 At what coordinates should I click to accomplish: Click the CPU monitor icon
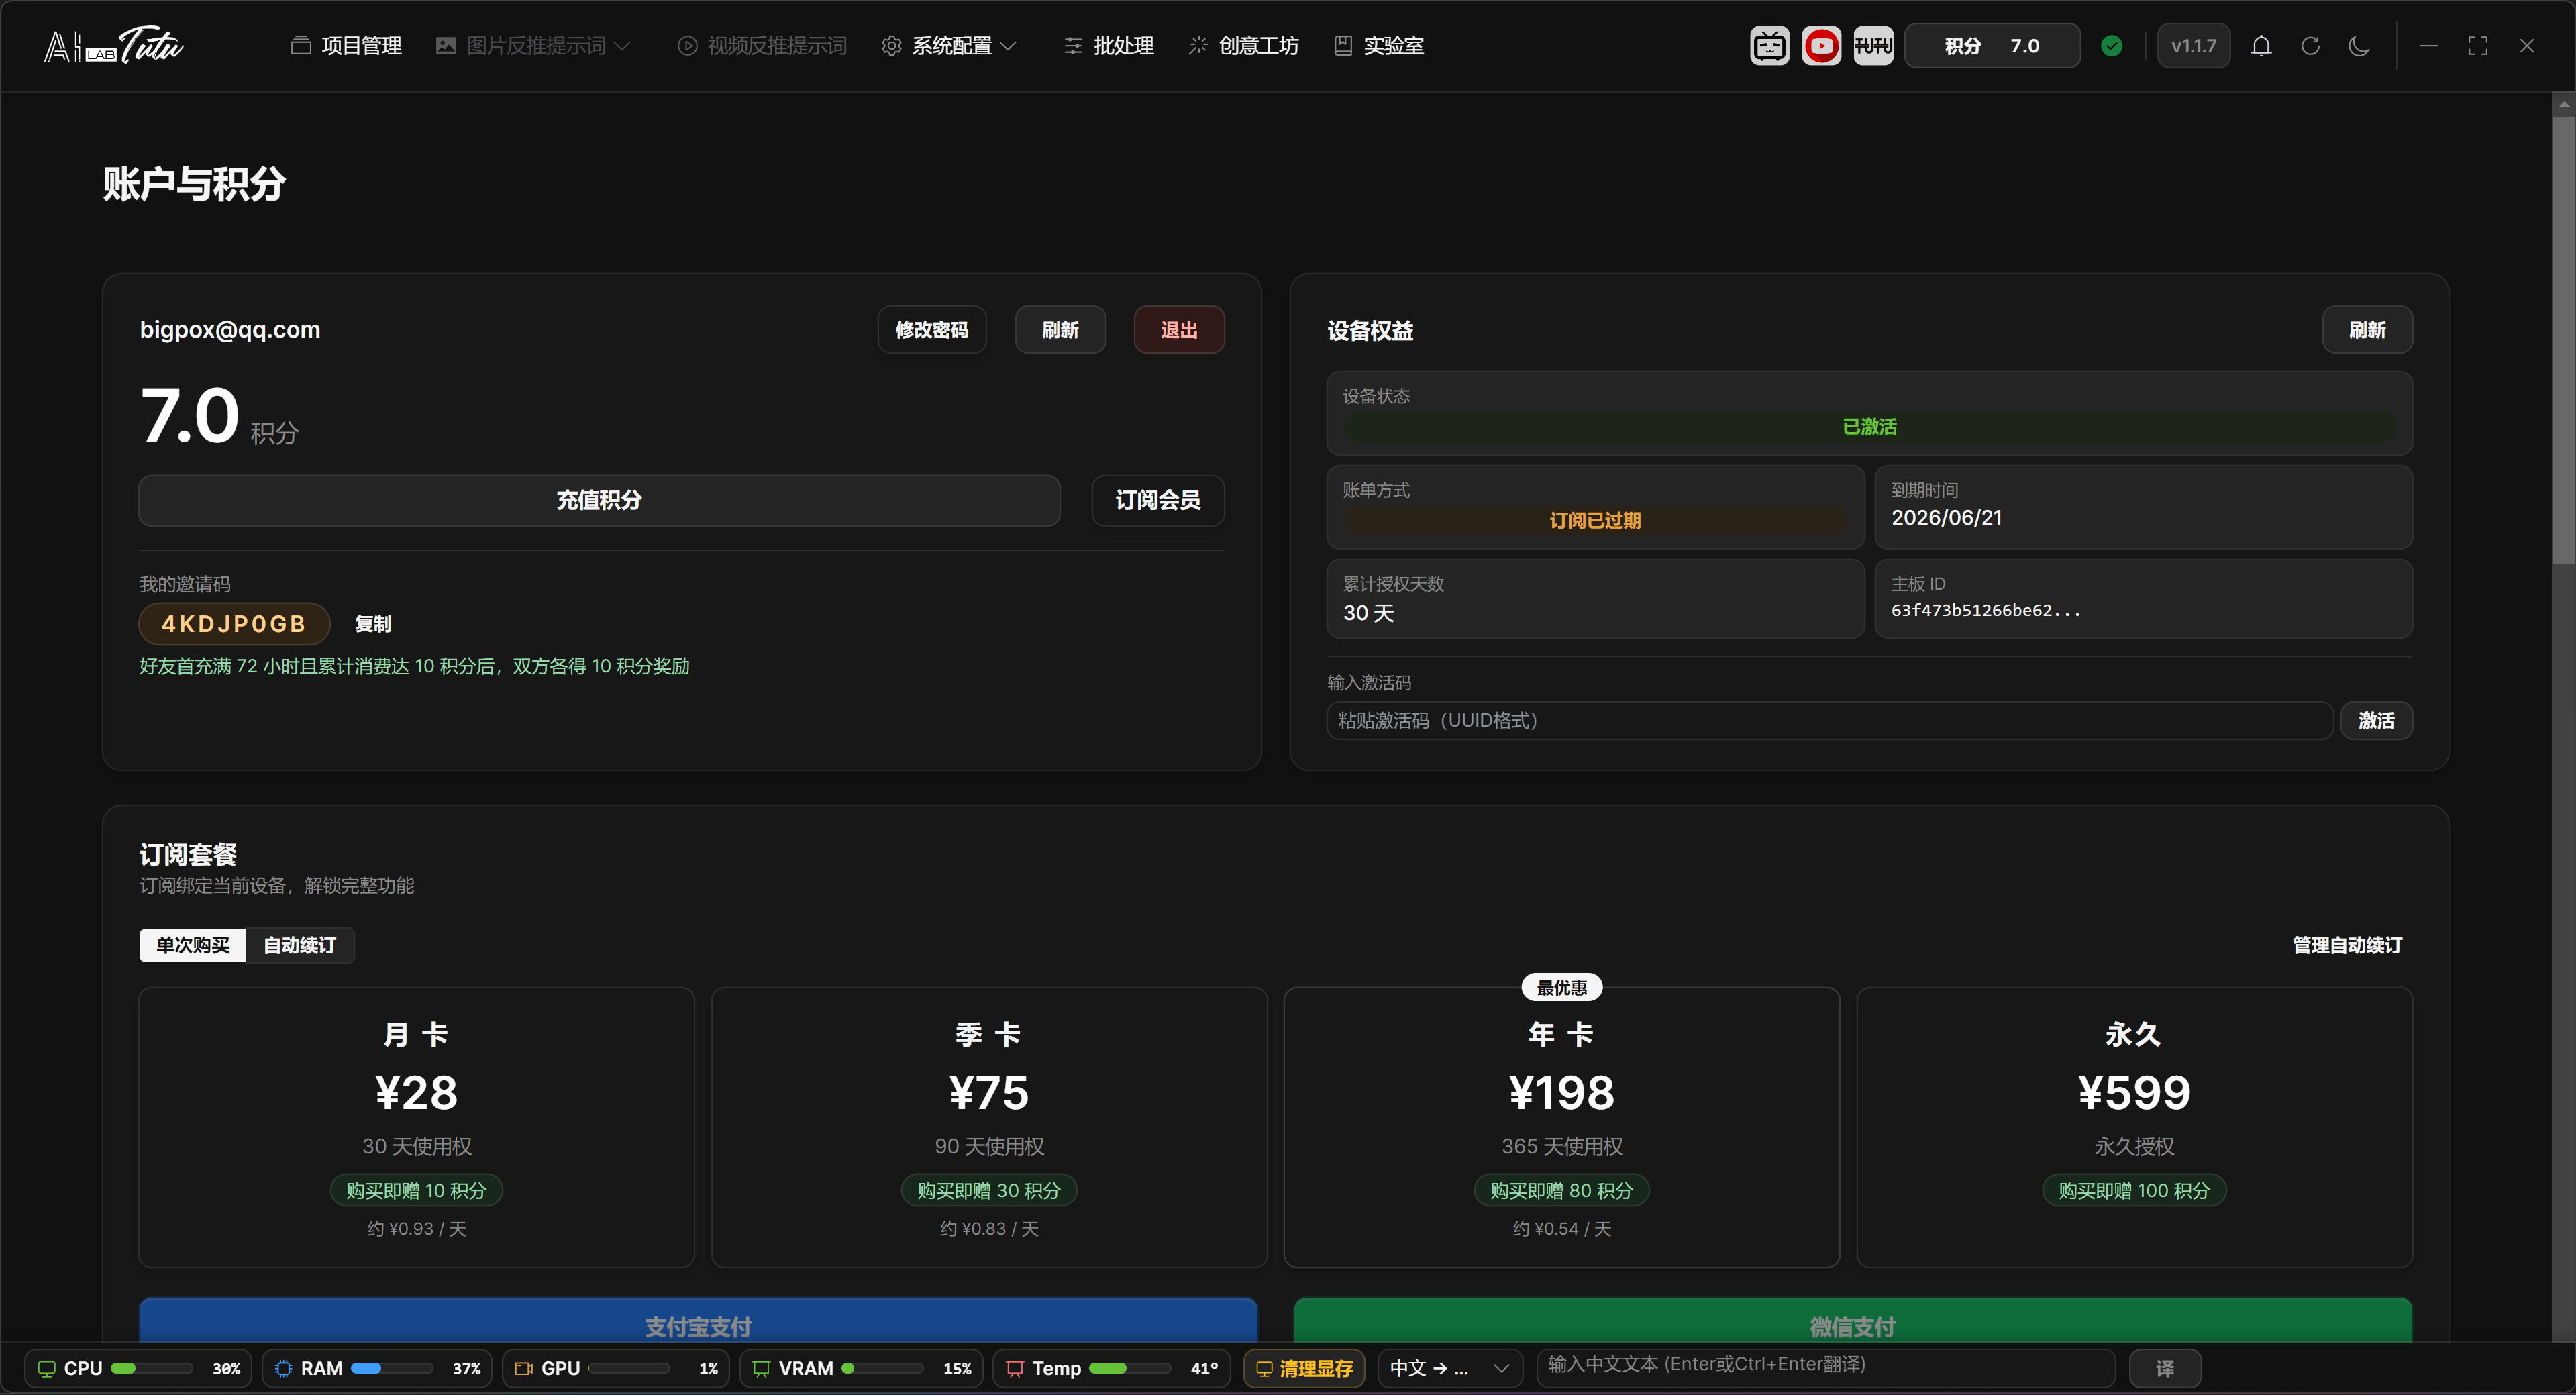46,1368
